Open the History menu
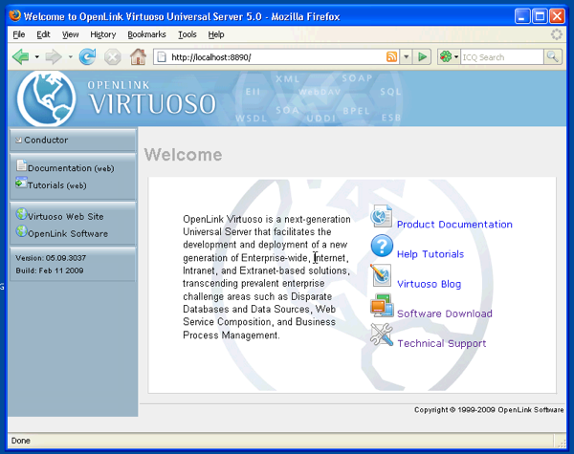Image resolution: width=574 pixels, height=454 pixels. (103, 34)
